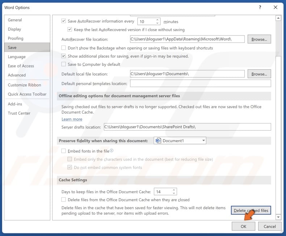Switch to the Display category
The height and width of the screenshot is (236, 286).
tap(27, 29)
